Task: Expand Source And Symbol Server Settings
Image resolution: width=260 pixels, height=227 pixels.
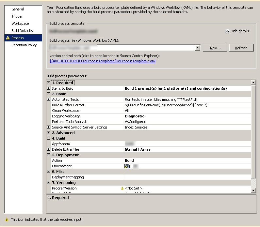Action: (x=49, y=127)
